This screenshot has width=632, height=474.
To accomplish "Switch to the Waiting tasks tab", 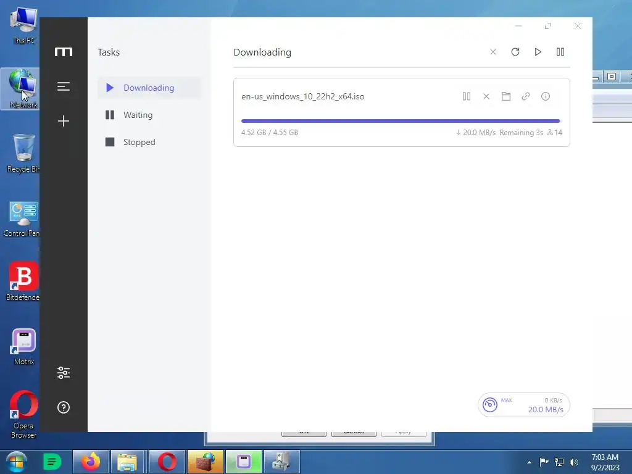I will tap(149, 115).
